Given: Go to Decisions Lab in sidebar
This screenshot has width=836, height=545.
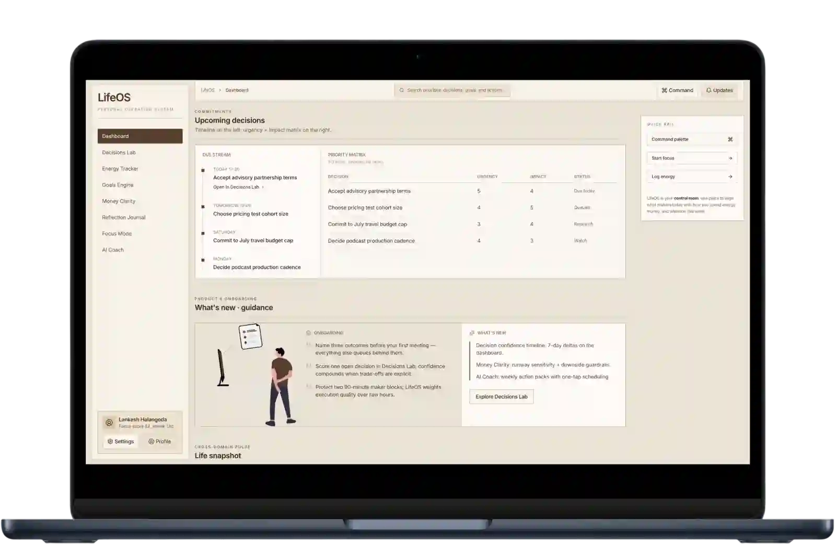Looking at the screenshot, I should [x=119, y=153].
